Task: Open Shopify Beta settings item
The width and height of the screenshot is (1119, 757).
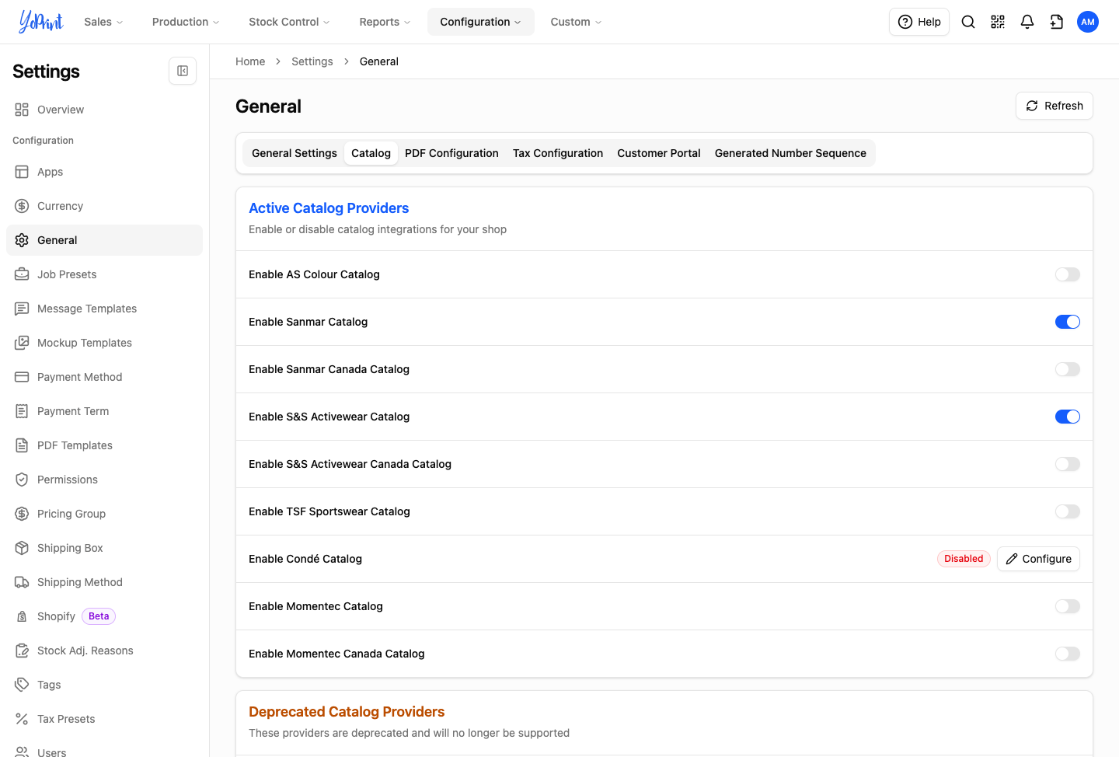Action: tap(104, 616)
